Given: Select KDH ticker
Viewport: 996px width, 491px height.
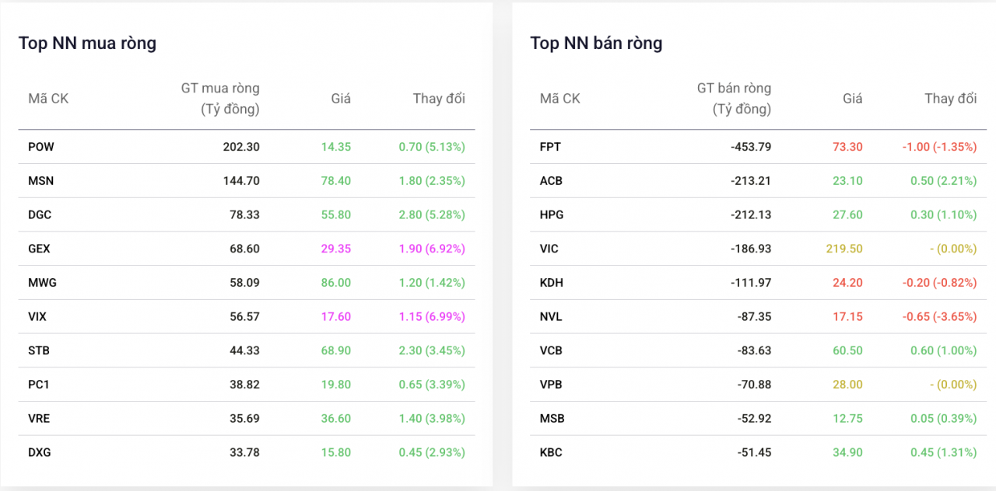Looking at the screenshot, I should coord(552,283).
